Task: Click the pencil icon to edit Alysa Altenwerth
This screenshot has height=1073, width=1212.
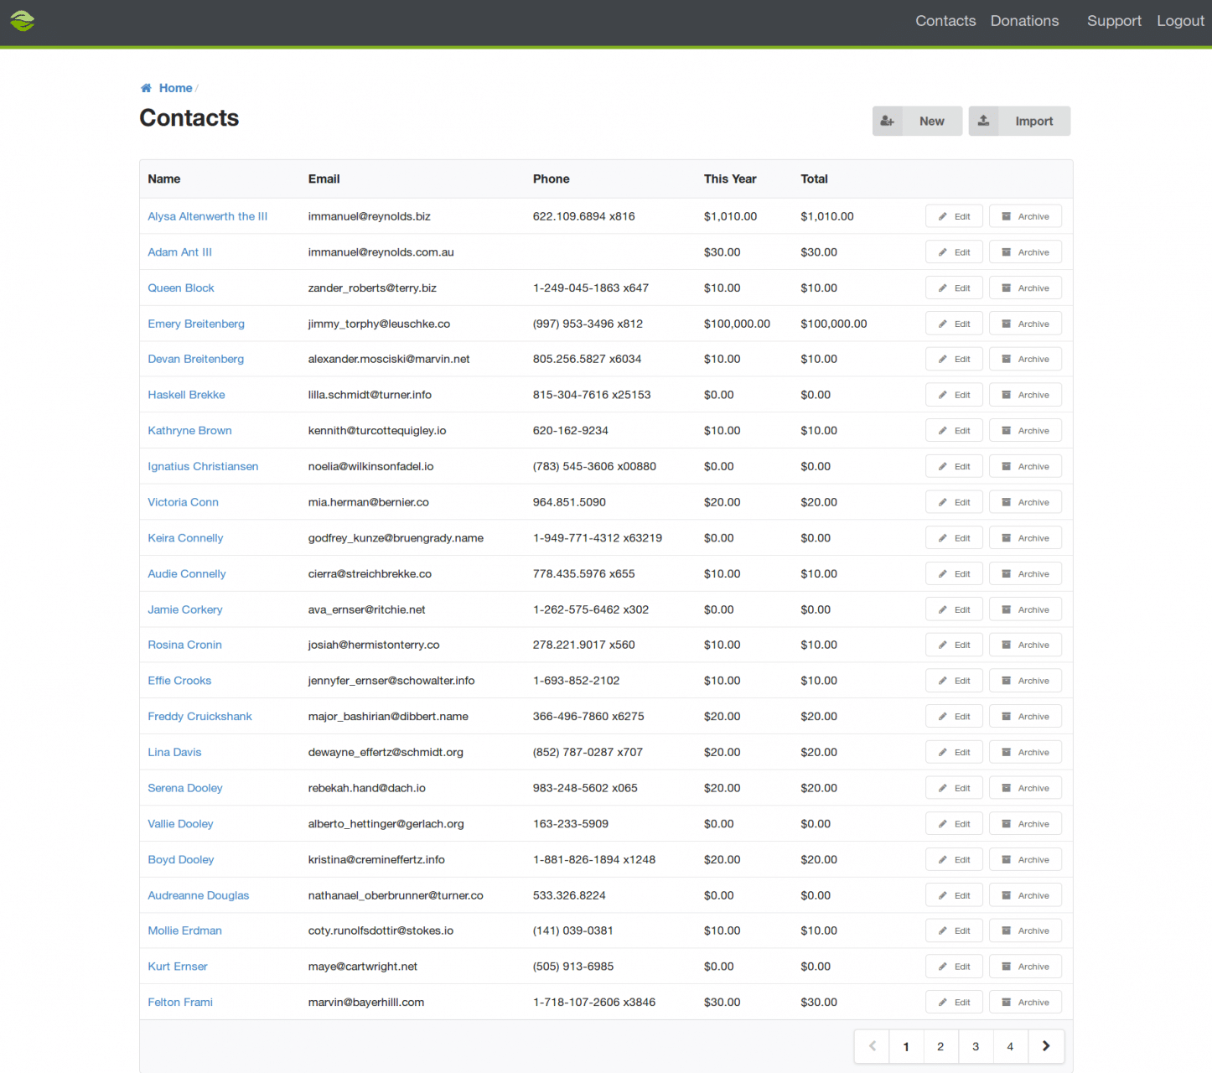Action: (x=941, y=215)
